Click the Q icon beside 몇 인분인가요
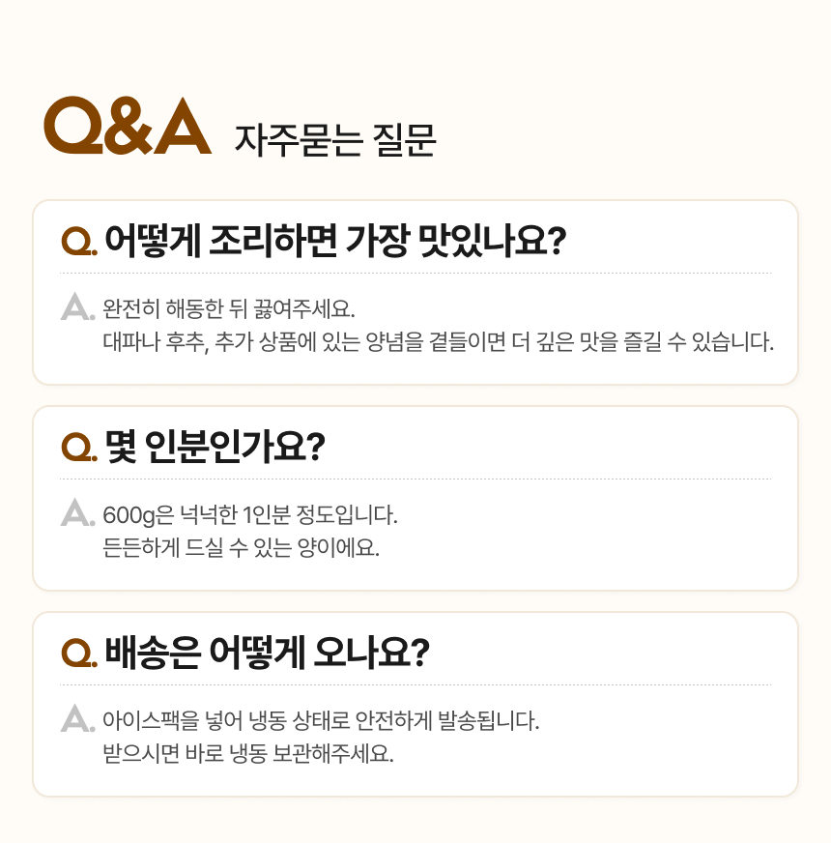 [x=77, y=447]
